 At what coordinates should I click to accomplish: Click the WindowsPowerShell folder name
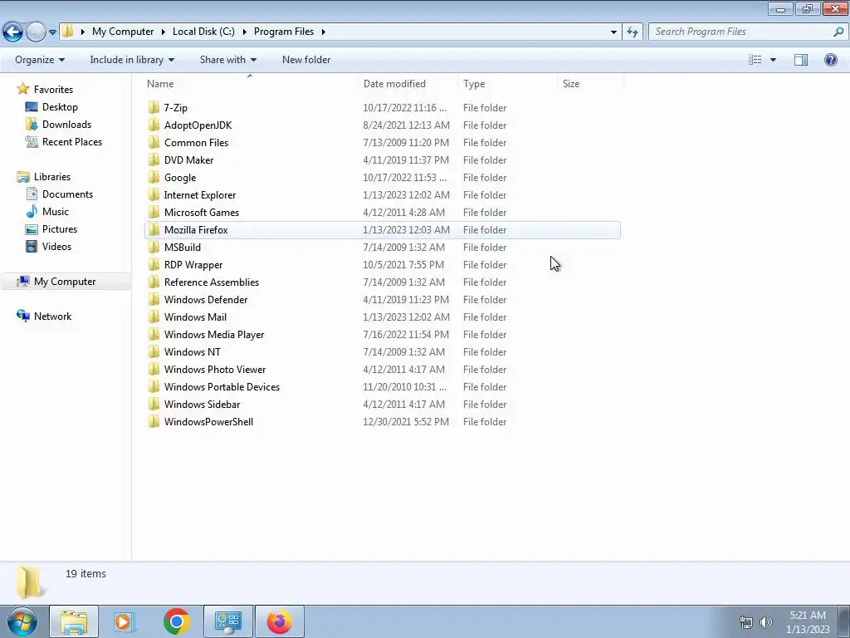[208, 421]
